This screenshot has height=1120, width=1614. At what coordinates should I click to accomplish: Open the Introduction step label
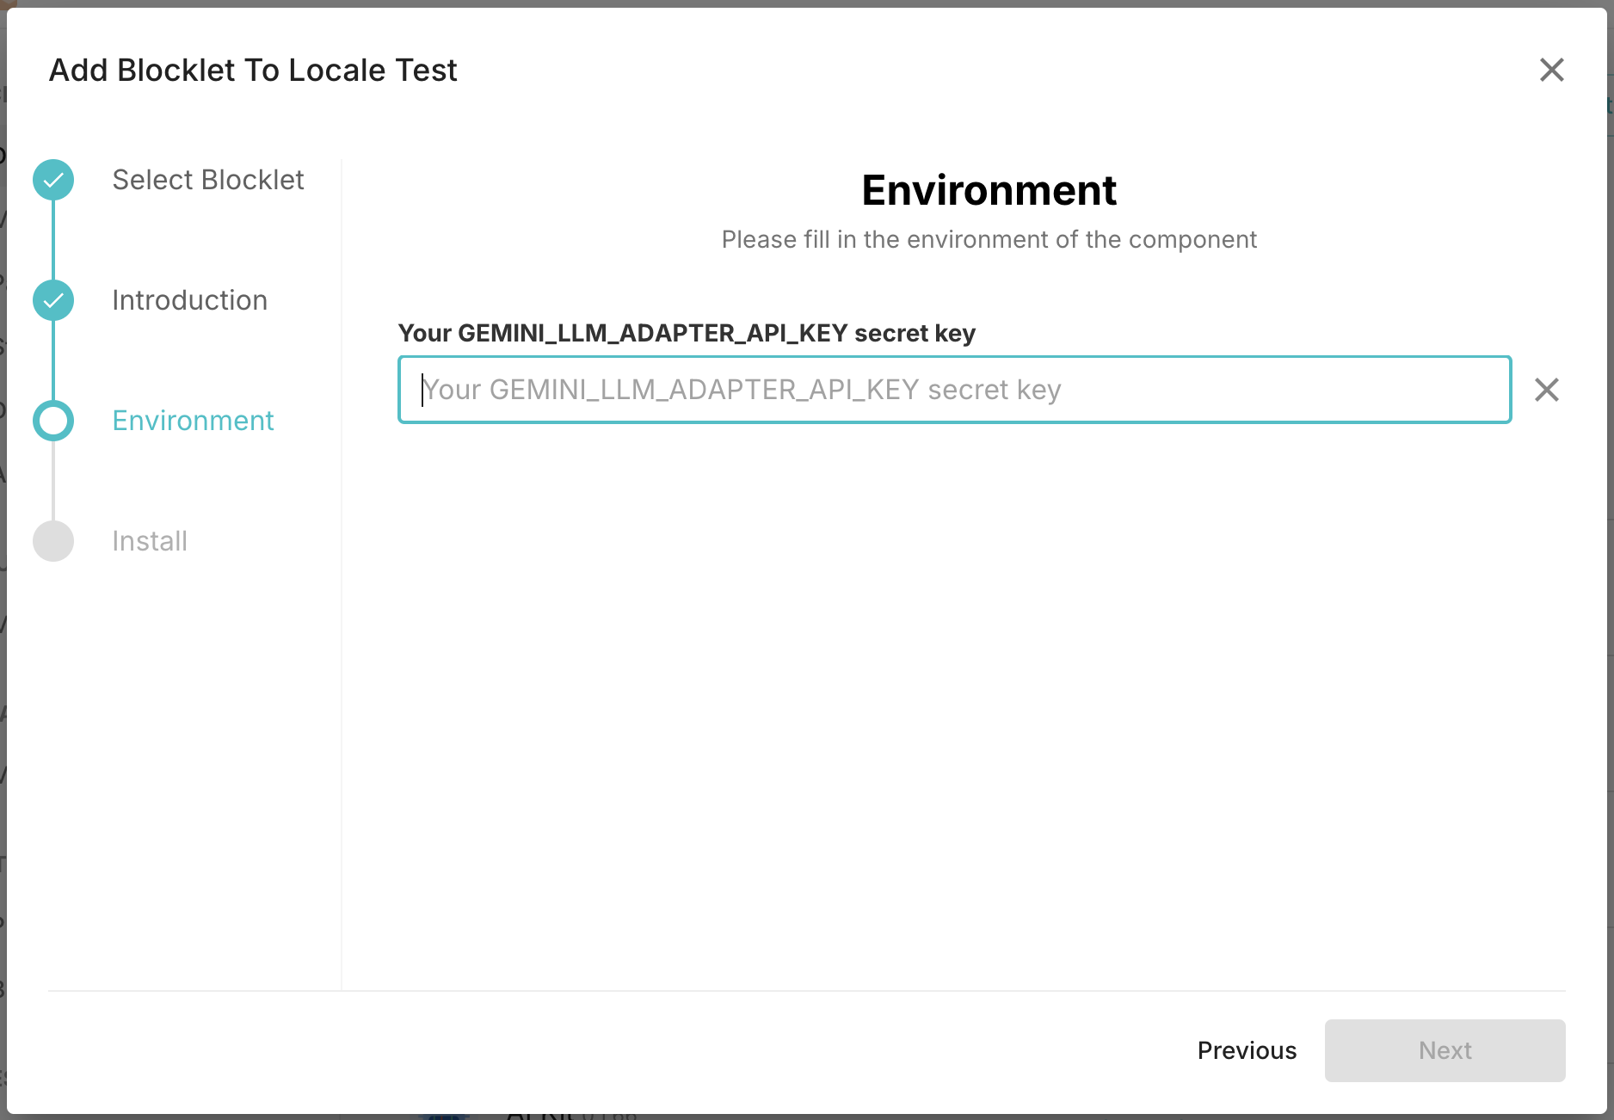click(189, 300)
